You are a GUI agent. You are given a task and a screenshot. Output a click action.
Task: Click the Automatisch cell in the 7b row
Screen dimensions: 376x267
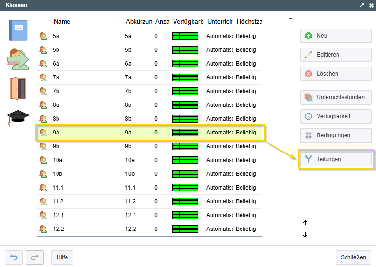(x=220, y=91)
